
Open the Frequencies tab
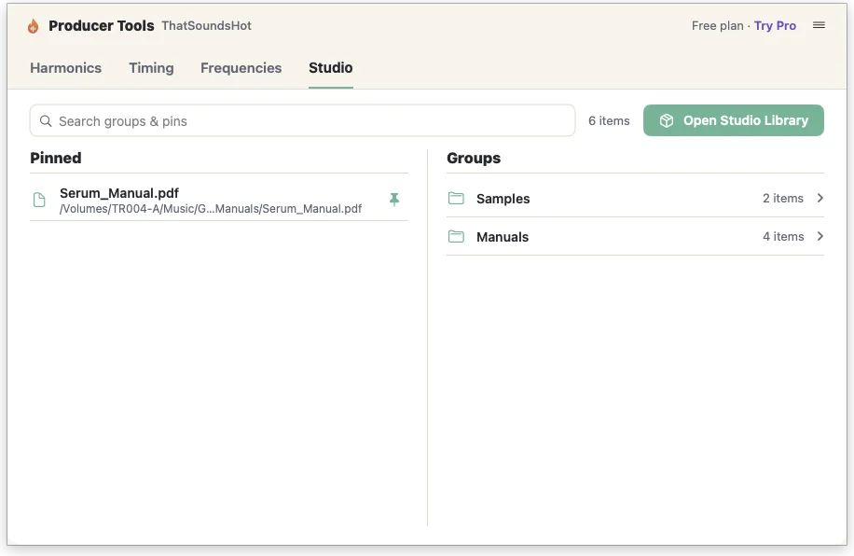pyautogui.click(x=241, y=68)
